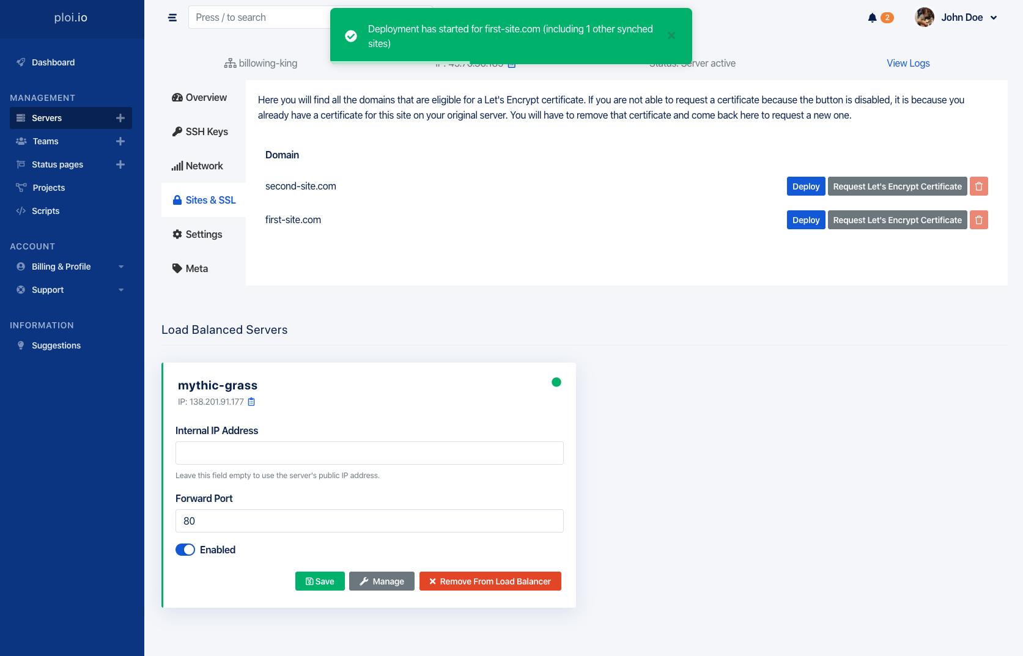Click Remove From Load Balancer button

[490, 581]
